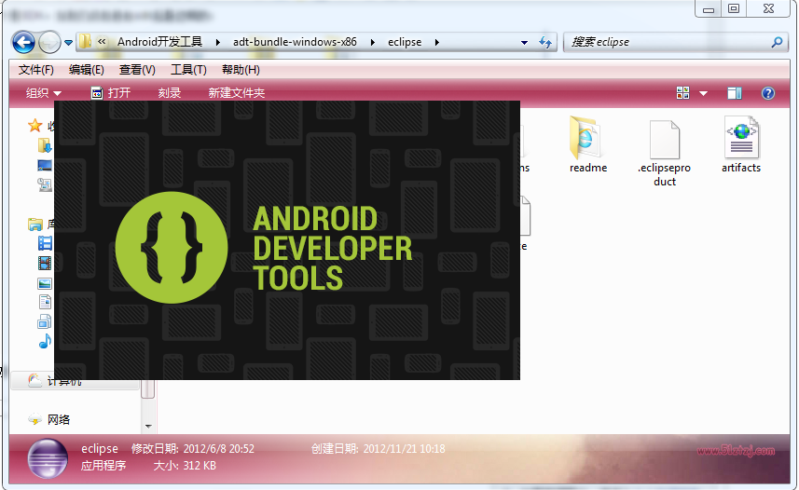Image resolution: width=799 pixels, height=490 pixels.
Task: Select the eclipse breadcrumb segment
Action: coord(405,42)
